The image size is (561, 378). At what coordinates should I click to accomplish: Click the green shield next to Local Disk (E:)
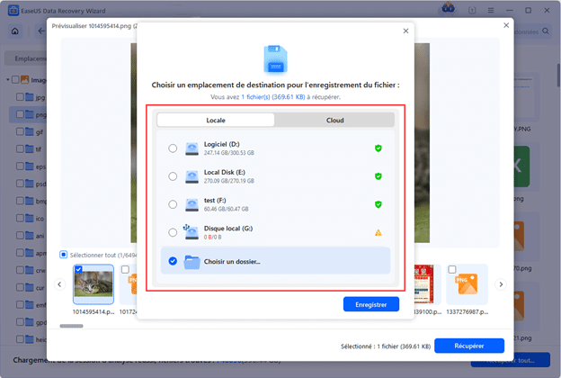378,176
